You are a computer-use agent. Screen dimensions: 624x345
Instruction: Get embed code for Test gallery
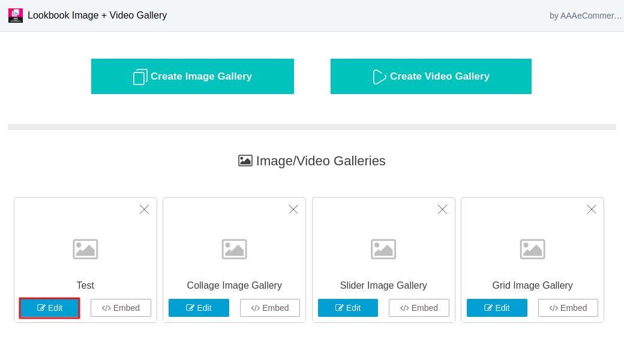pyautogui.click(x=121, y=308)
